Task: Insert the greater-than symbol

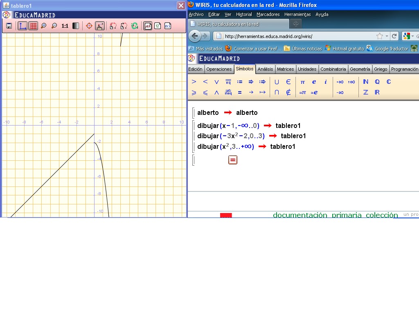Action: click(194, 82)
